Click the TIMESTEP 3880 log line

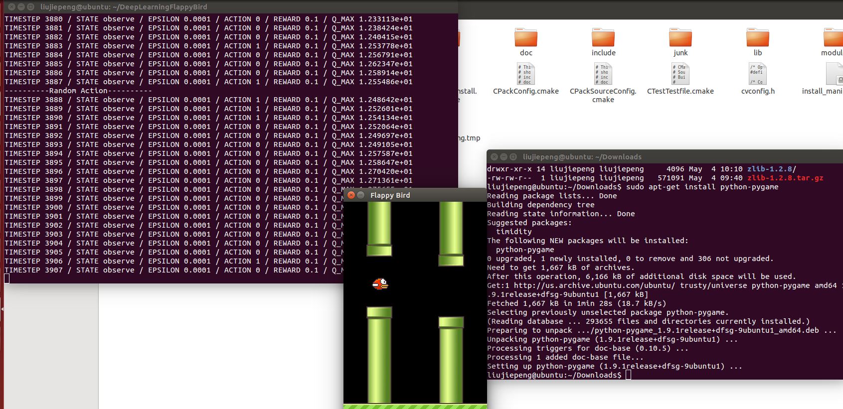point(208,19)
